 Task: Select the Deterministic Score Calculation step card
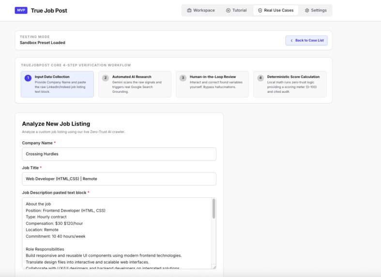pos(290,84)
